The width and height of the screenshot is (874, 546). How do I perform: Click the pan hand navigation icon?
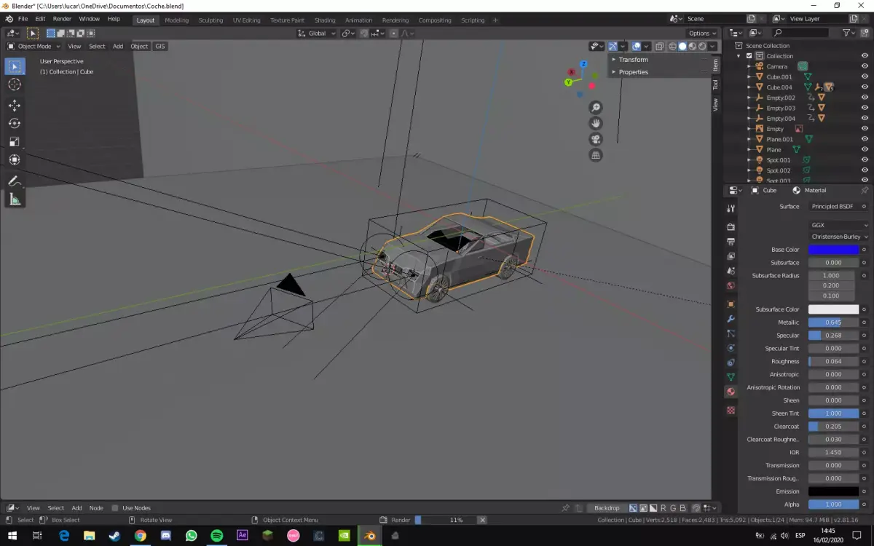pyautogui.click(x=596, y=124)
